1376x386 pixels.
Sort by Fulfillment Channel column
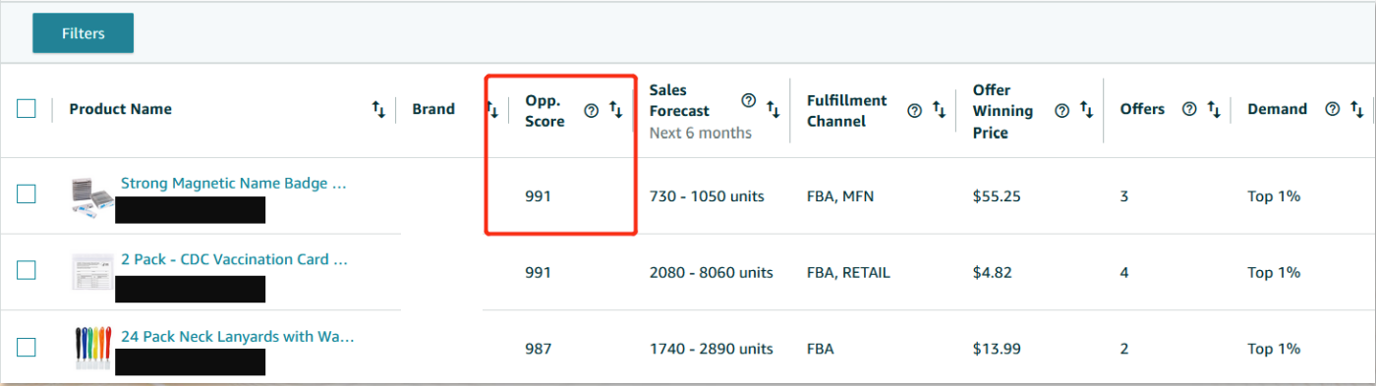pyautogui.click(x=939, y=110)
